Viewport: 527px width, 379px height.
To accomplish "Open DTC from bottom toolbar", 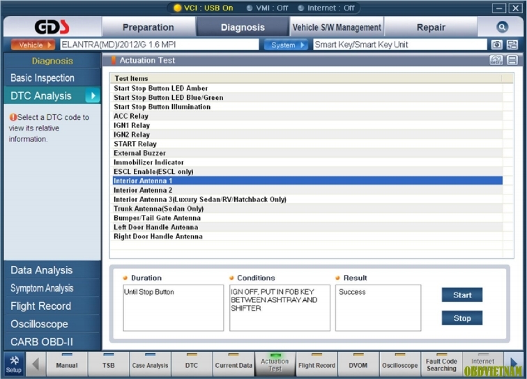I will click(x=192, y=364).
